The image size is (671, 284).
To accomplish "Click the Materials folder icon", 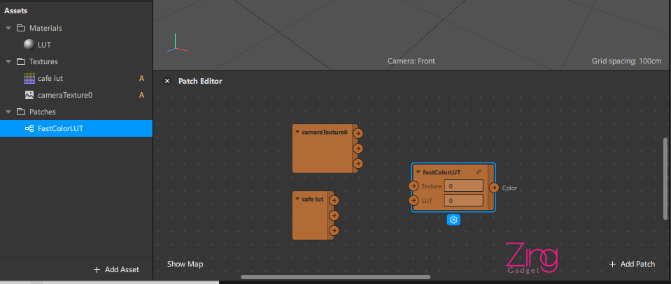I will (x=20, y=28).
